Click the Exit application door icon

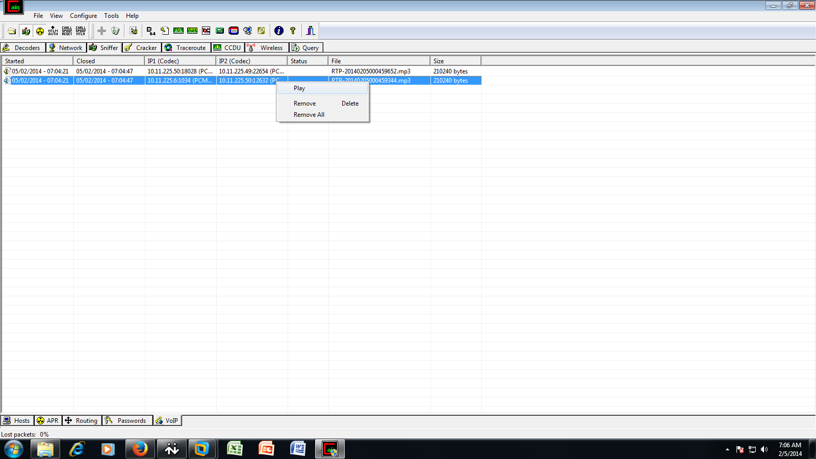pos(311,31)
